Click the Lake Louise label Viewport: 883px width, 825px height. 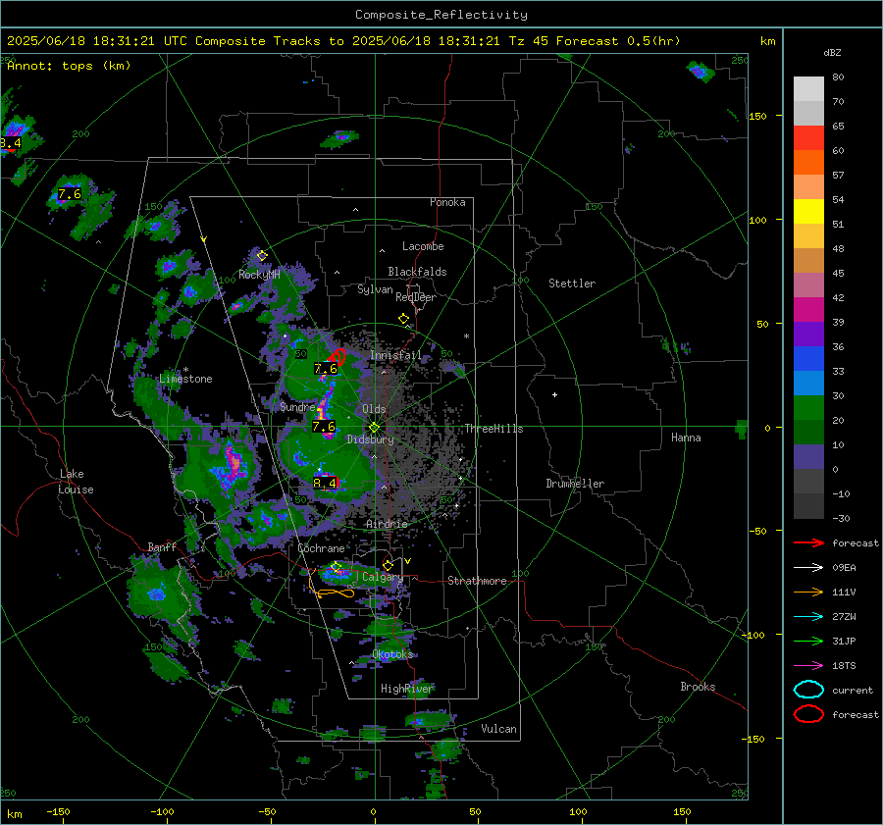[77, 482]
